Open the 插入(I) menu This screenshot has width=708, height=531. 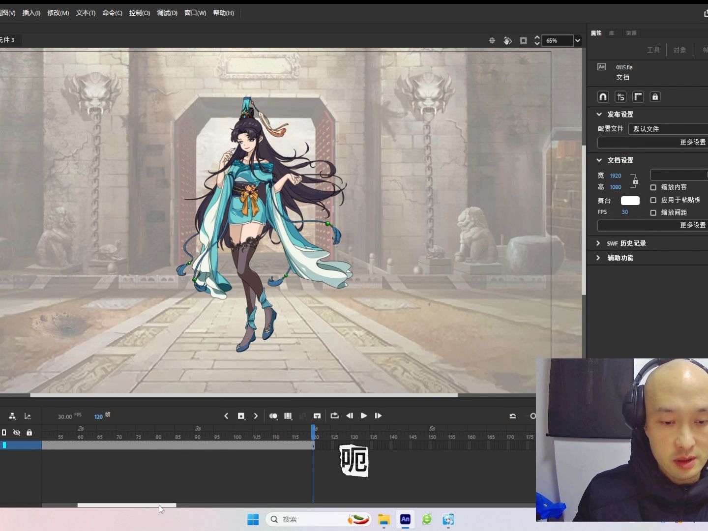pos(31,13)
